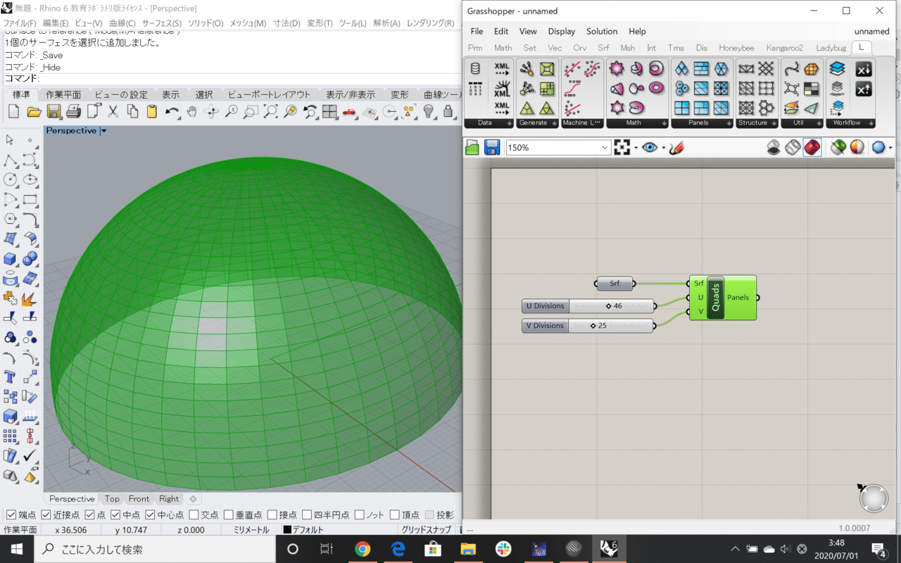Click the Rhino Save icon in the standard toolbar
The width and height of the screenshot is (901, 563).
(x=53, y=111)
